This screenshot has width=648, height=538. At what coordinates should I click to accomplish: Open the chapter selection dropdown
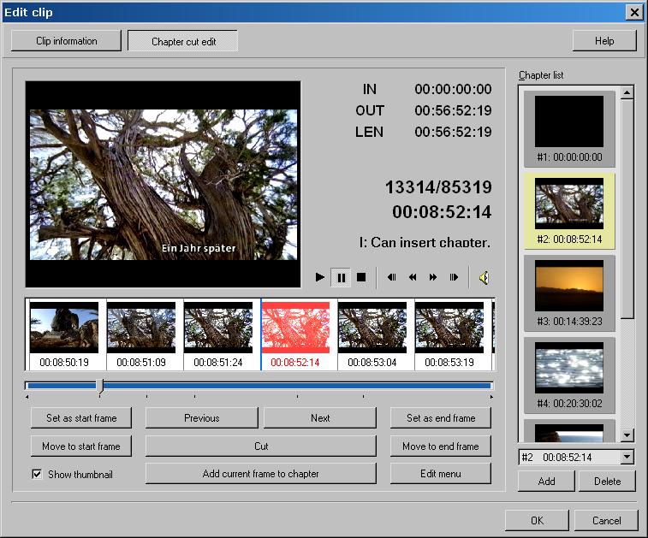pos(627,458)
